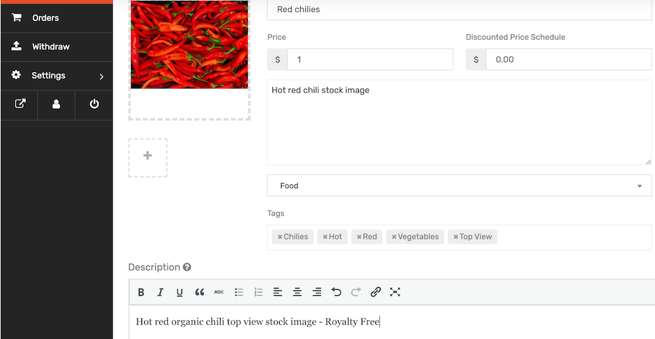Insert a bulleted list
The width and height of the screenshot is (655, 339).
(238, 292)
